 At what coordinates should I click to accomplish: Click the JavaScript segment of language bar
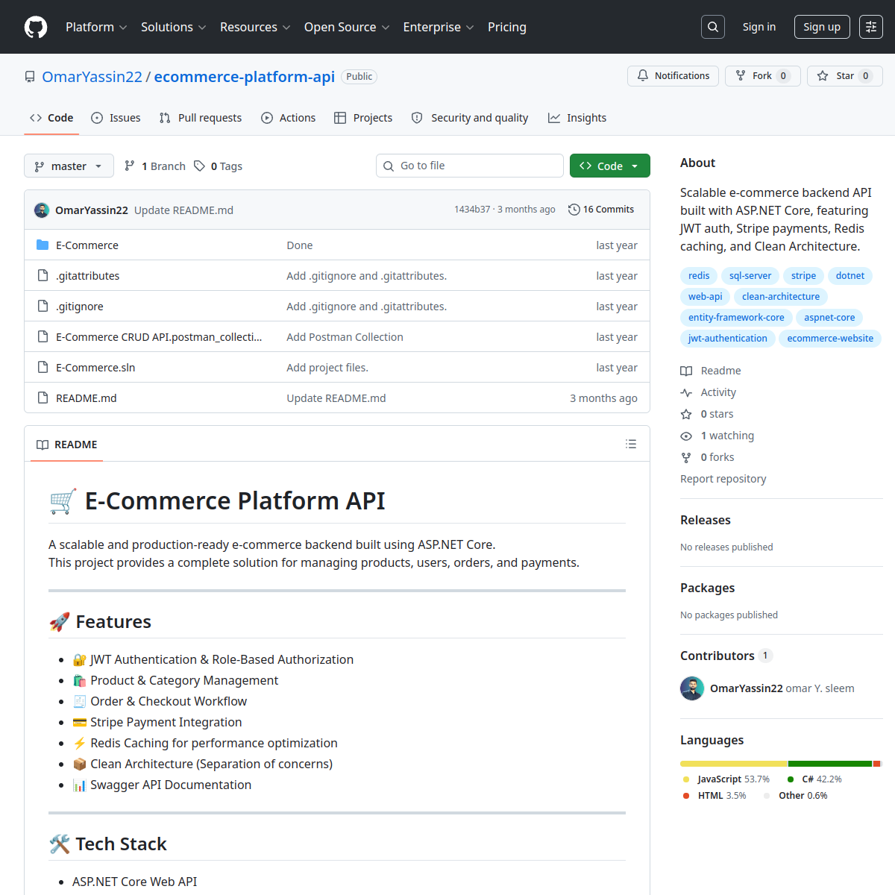pos(734,764)
